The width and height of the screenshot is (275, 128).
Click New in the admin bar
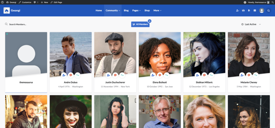click(44, 2)
